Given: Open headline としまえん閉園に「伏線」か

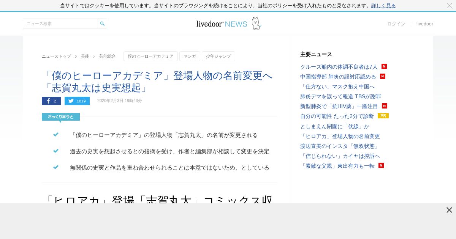Looking at the screenshot, I should click(x=335, y=126).
